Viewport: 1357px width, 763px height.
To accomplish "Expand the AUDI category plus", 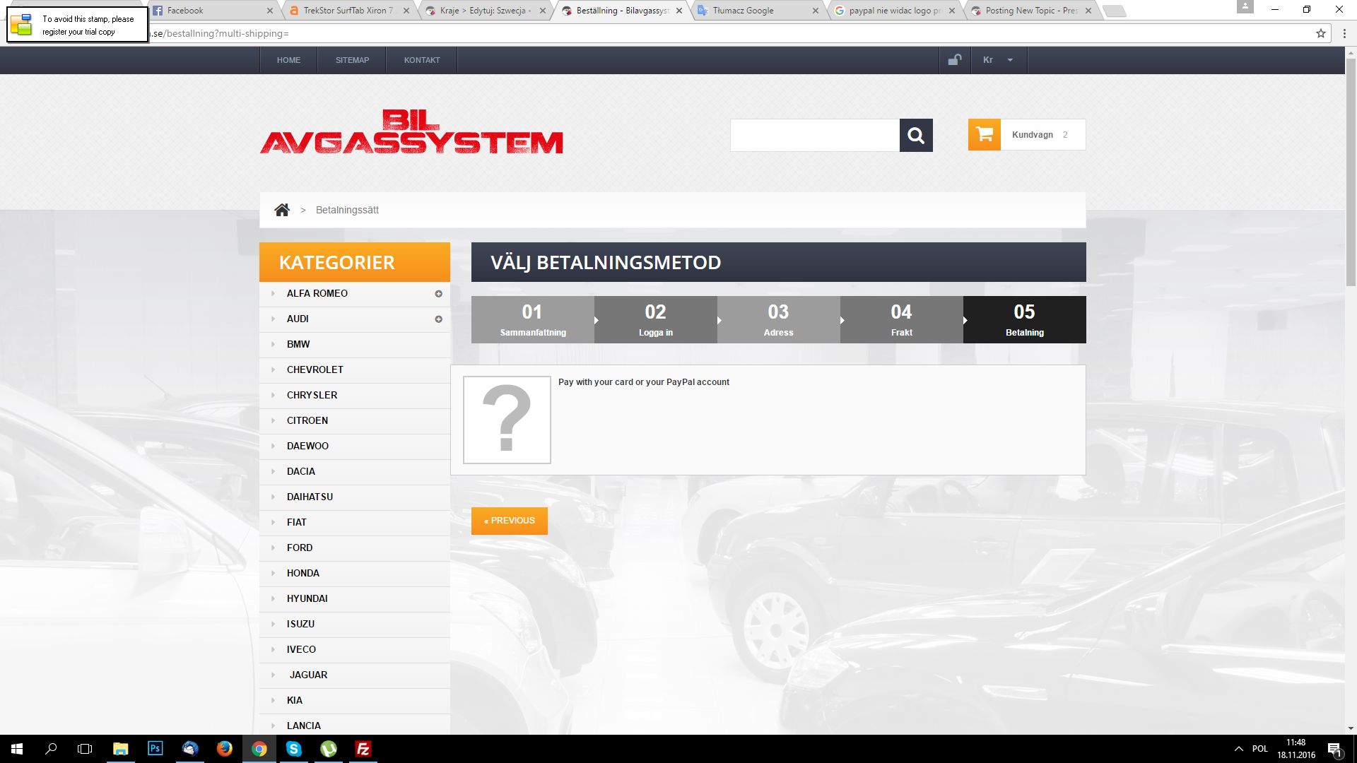I will pyautogui.click(x=438, y=319).
